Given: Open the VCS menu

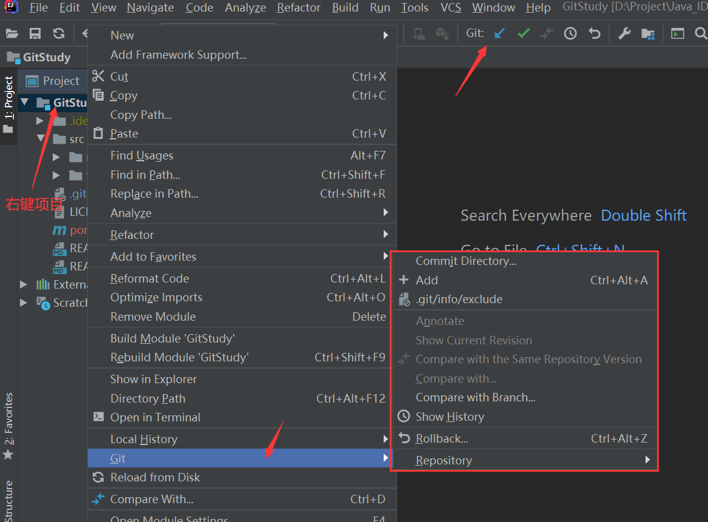Looking at the screenshot, I should pyautogui.click(x=450, y=8).
